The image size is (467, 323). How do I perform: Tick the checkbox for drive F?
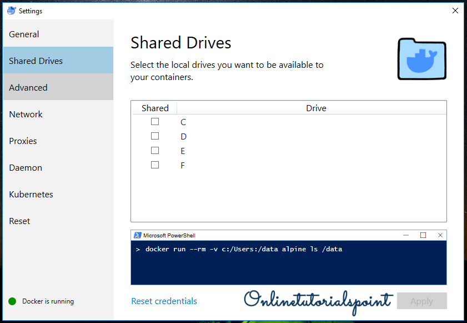click(155, 165)
